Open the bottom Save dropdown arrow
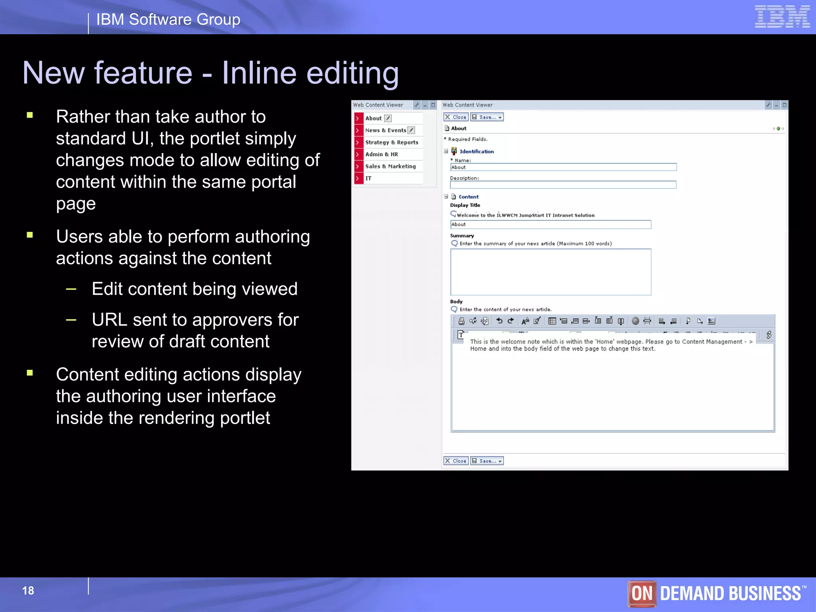Viewport: 816px width, 612px height. pos(500,461)
